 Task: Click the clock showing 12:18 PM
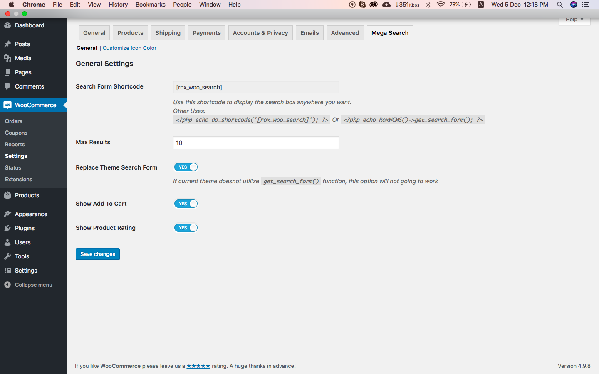coord(536,5)
